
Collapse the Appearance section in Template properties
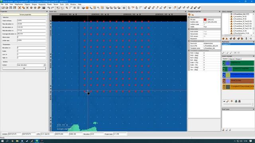pos(189,17)
